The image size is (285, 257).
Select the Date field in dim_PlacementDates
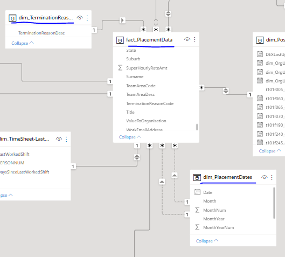[x=208, y=192]
